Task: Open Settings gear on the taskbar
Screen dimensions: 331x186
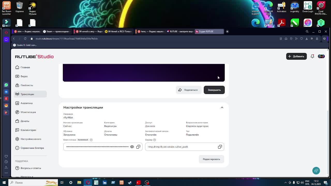Action: click(x=71, y=183)
